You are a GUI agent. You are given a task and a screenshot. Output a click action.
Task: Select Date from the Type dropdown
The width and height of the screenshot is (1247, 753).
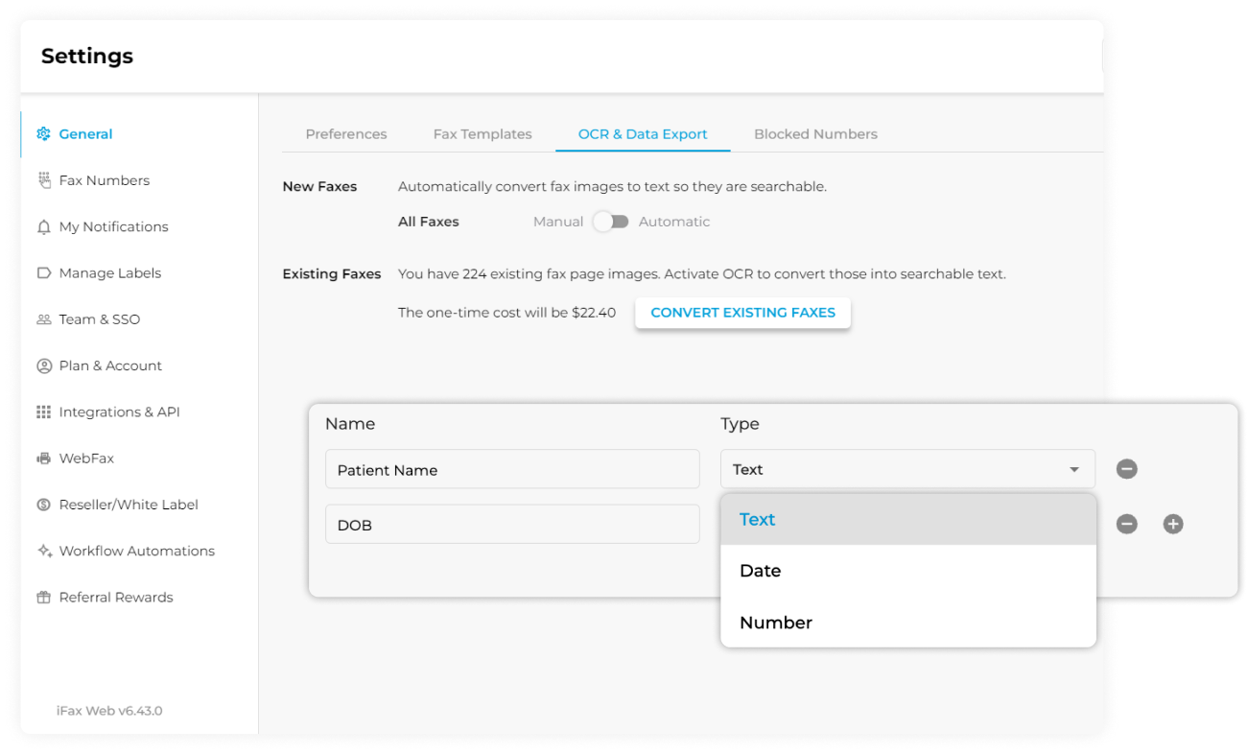[760, 570]
